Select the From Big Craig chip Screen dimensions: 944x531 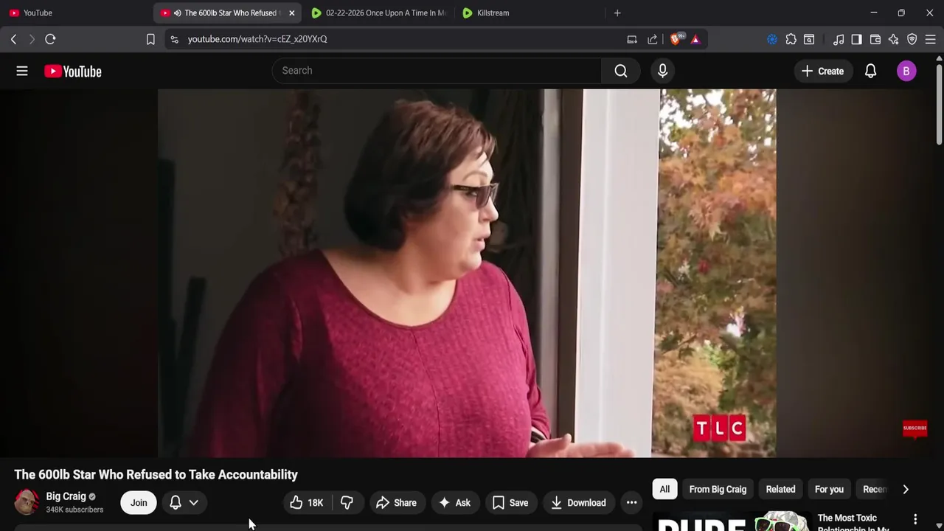pyautogui.click(x=718, y=489)
